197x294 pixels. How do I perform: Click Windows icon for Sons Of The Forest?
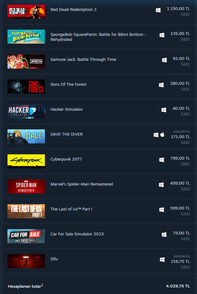(161, 85)
